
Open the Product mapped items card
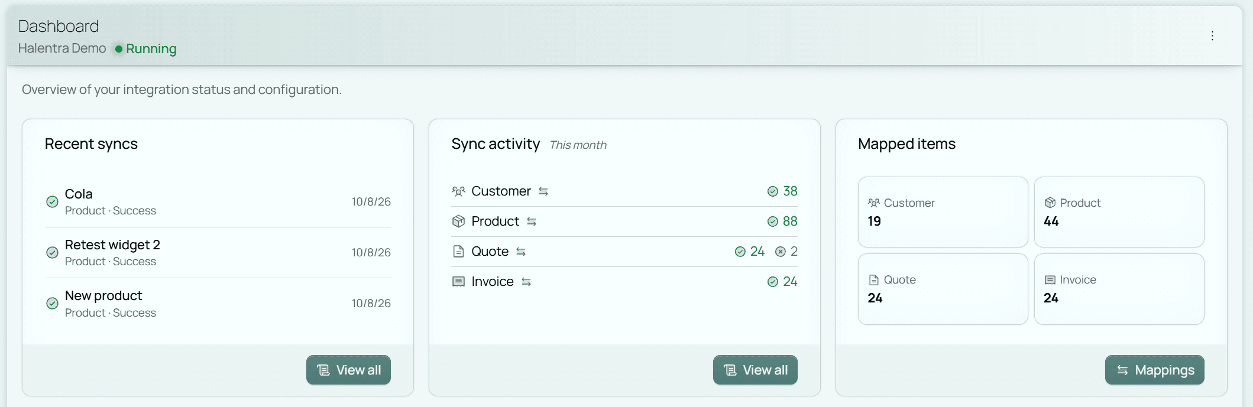[1119, 212]
